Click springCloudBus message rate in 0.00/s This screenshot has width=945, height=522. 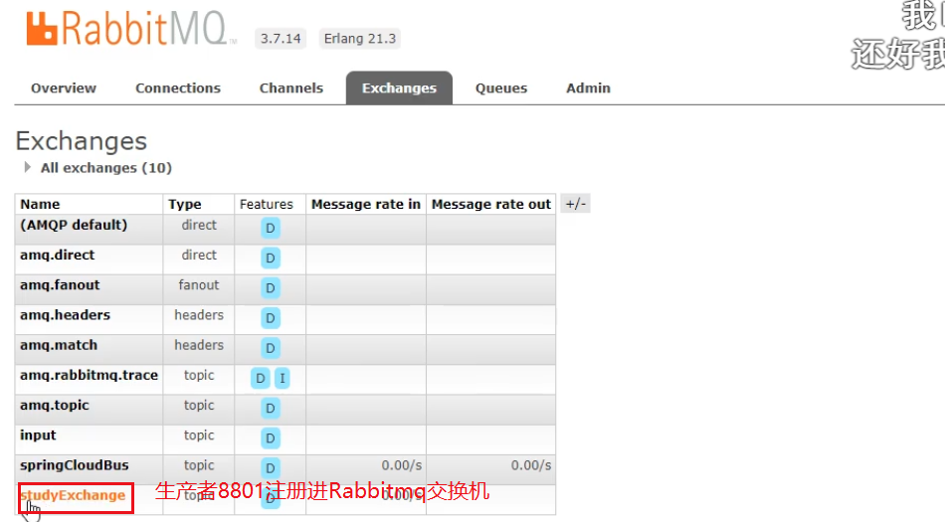pyautogui.click(x=402, y=465)
